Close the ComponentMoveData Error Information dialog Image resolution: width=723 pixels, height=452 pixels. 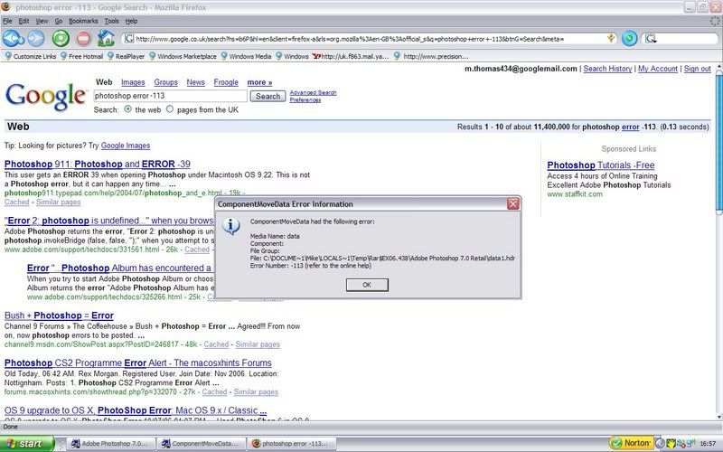pos(512,204)
